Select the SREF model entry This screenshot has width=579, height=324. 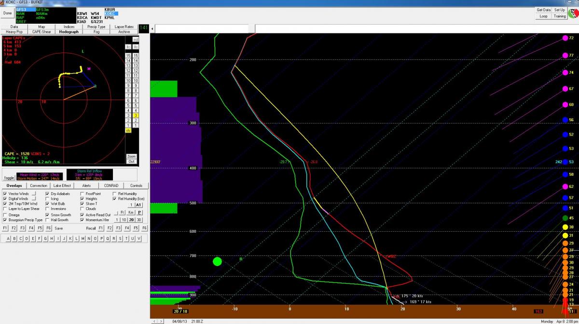[x=21, y=21]
